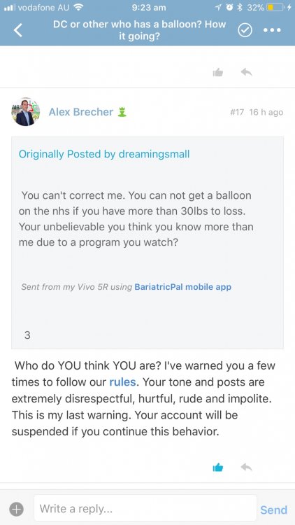The image size is (295, 525).
Task: Go back using the header chevron
Action: [x=18, y=30]
